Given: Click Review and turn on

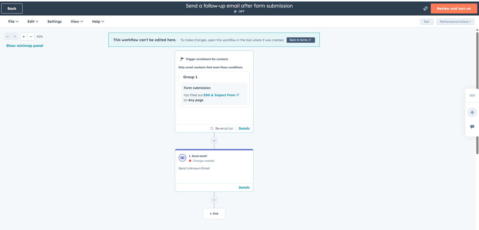Looking at the screenshot, I should coord(454,8).
